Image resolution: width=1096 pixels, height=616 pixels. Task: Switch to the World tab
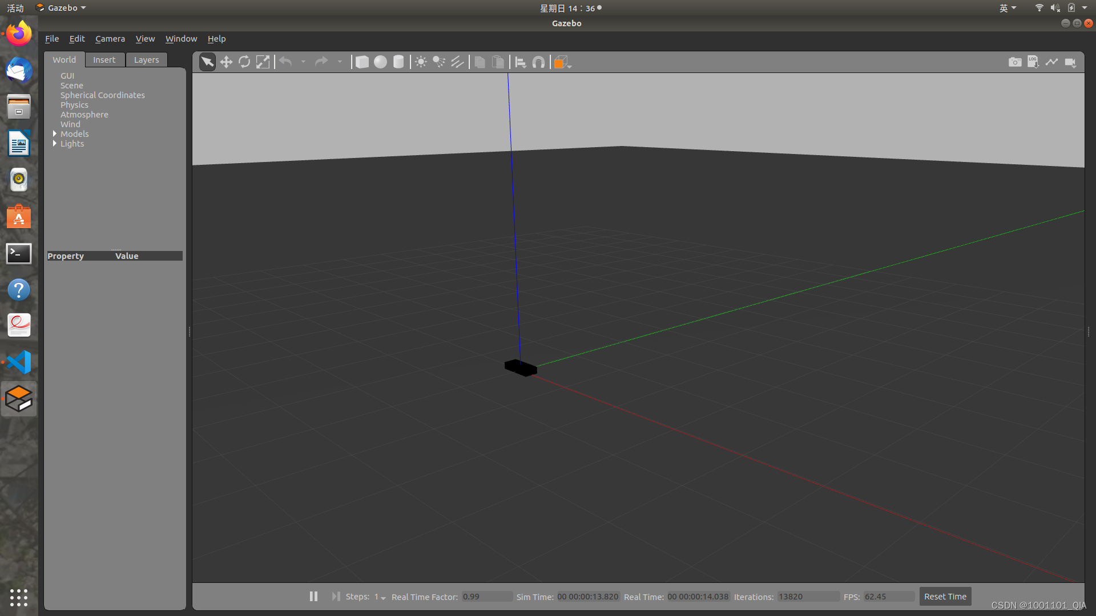pos(65,60)
